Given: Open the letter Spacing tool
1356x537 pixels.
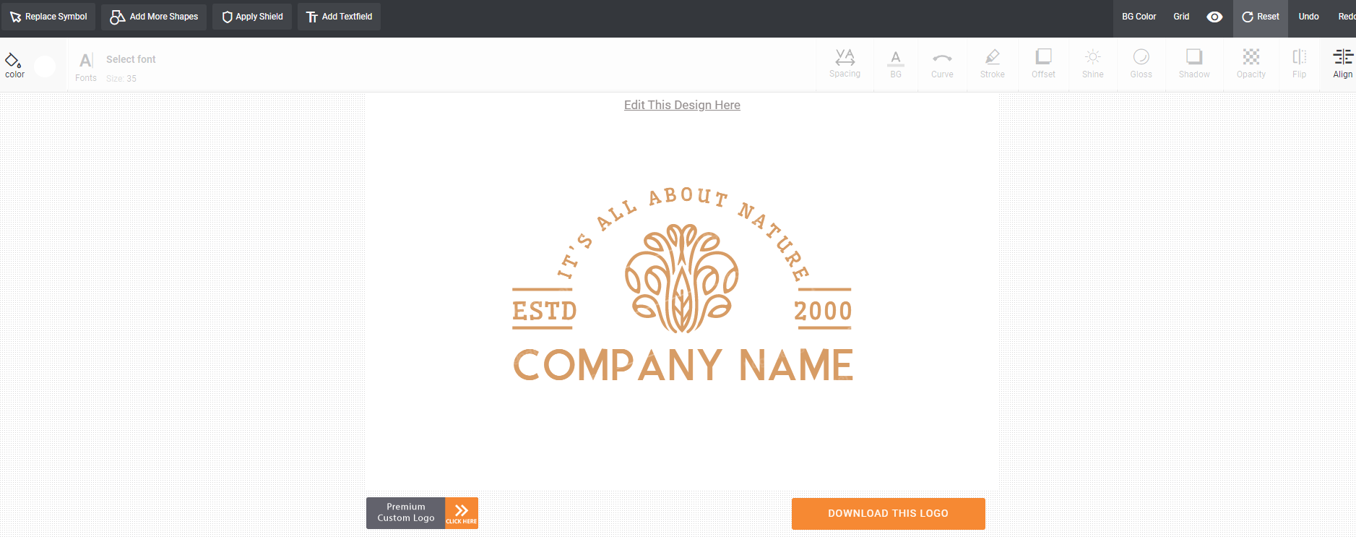Looking at the screenshot, I should click(845, 64).
